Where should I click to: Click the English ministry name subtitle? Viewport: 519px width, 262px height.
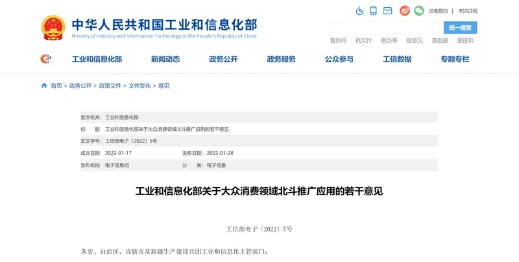pyautogui.click(x=164, y=36)
